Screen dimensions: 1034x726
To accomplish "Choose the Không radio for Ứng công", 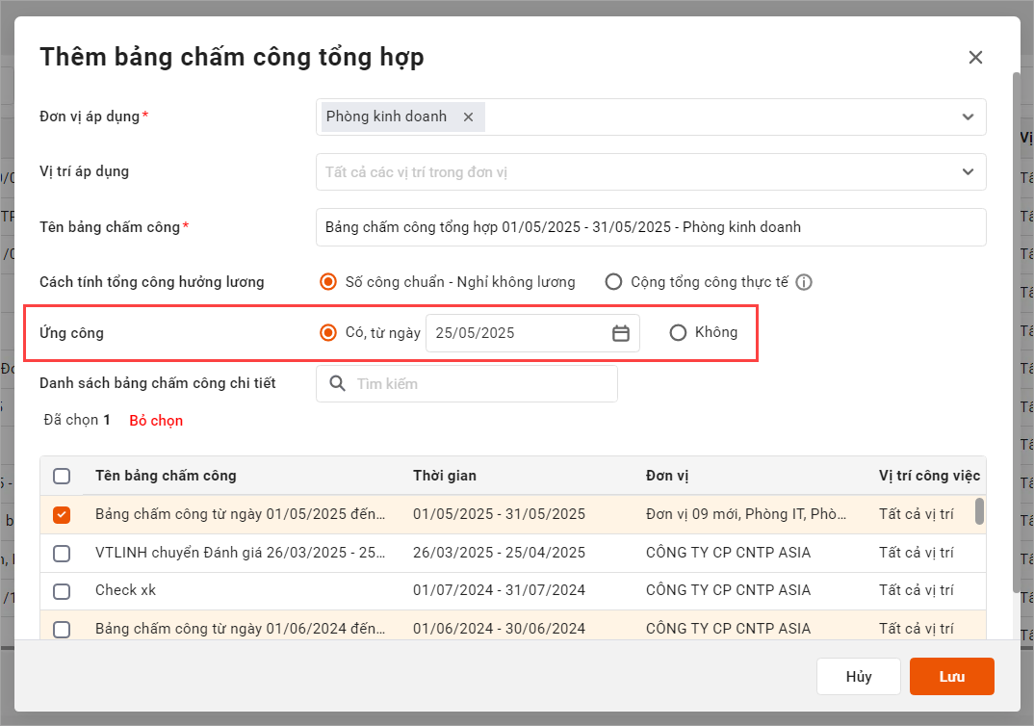I will (678, 332).
